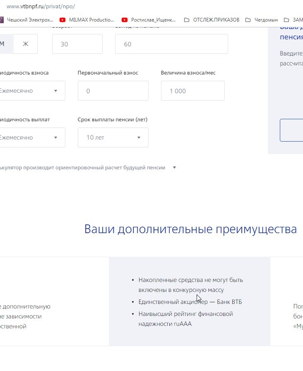
Task: Click the purple icon of Чешский Электрох bookmark
Action: pos(2,19)
